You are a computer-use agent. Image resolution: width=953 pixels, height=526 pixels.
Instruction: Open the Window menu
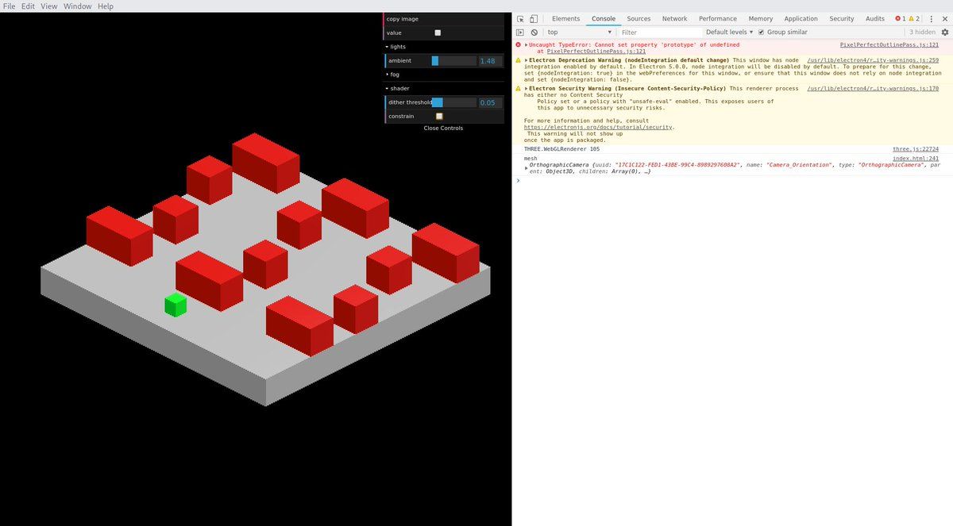(78, 6)
